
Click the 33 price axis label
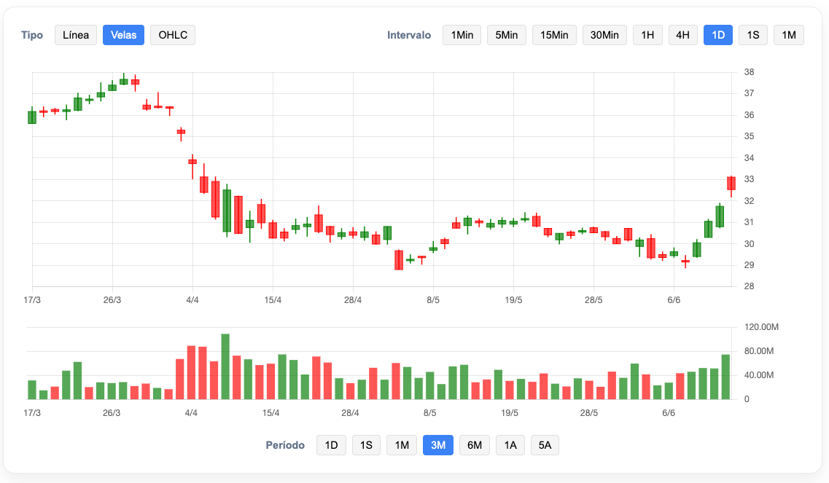click(x=749, y=179)
